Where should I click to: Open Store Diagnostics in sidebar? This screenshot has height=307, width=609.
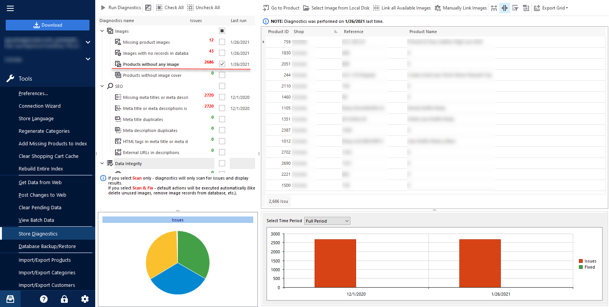[x=38, y=234]
